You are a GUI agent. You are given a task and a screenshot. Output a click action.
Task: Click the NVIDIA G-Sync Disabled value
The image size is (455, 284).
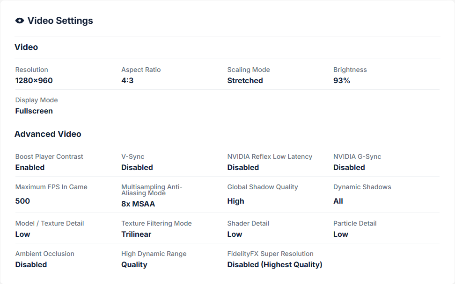point(349,167)
